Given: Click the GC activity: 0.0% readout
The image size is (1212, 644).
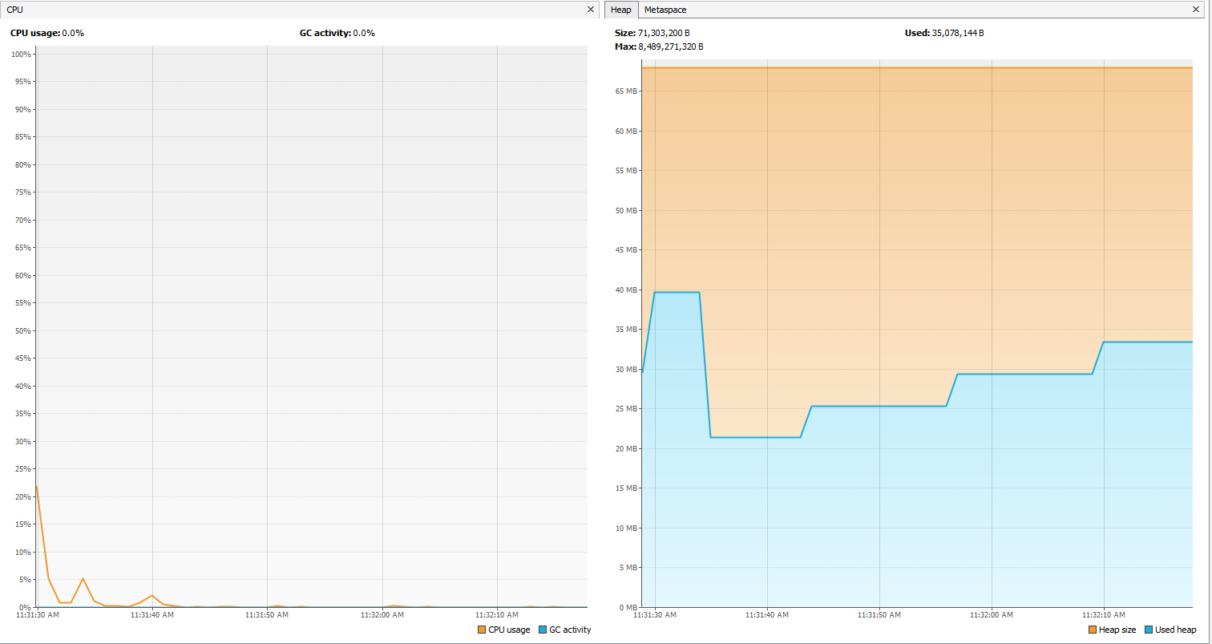Looking at the screenshot, I should (337, 33).
